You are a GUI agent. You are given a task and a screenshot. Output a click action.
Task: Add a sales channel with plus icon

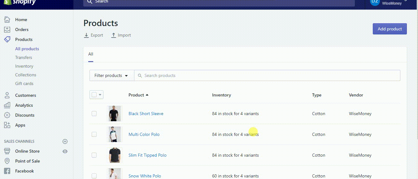(x=65, y=141)
